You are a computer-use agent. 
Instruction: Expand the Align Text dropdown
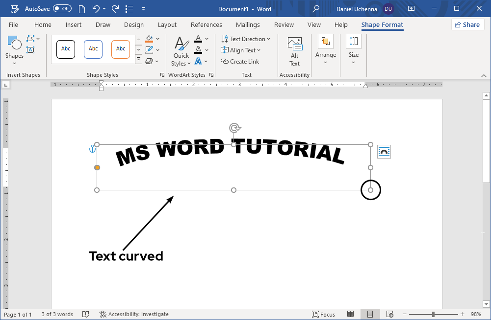[240, 50]
